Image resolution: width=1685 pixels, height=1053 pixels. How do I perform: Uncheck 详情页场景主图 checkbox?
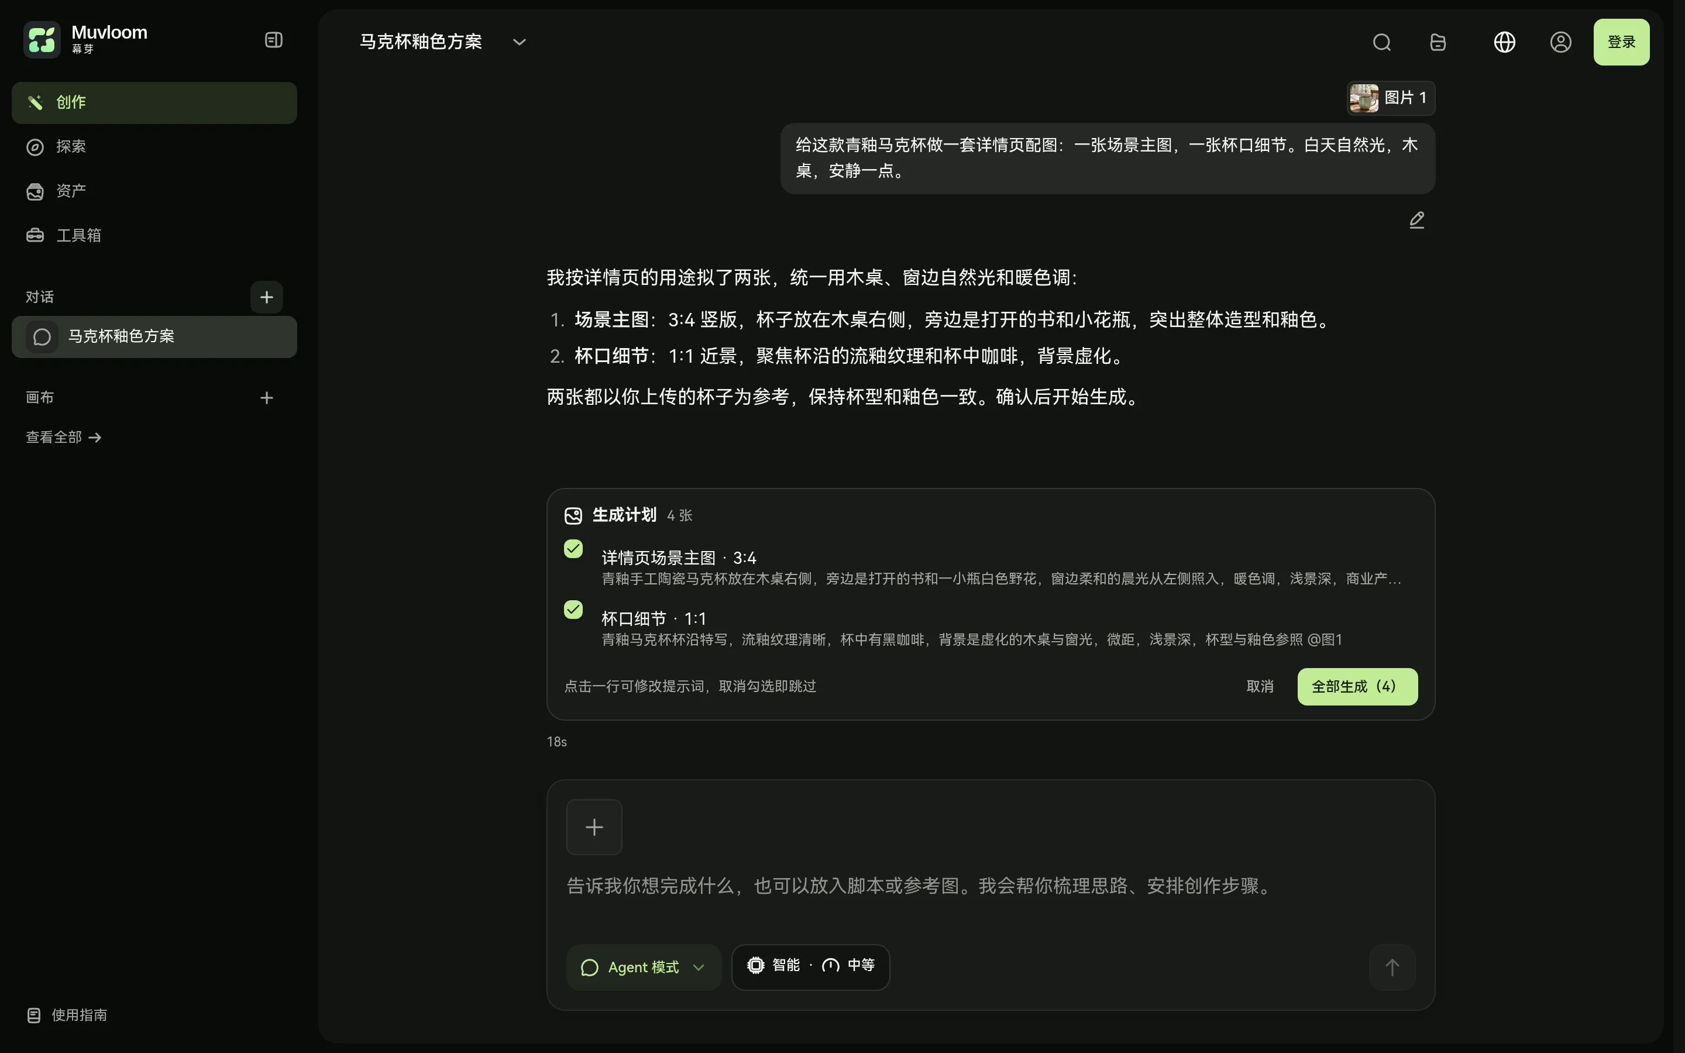(573, 549)
